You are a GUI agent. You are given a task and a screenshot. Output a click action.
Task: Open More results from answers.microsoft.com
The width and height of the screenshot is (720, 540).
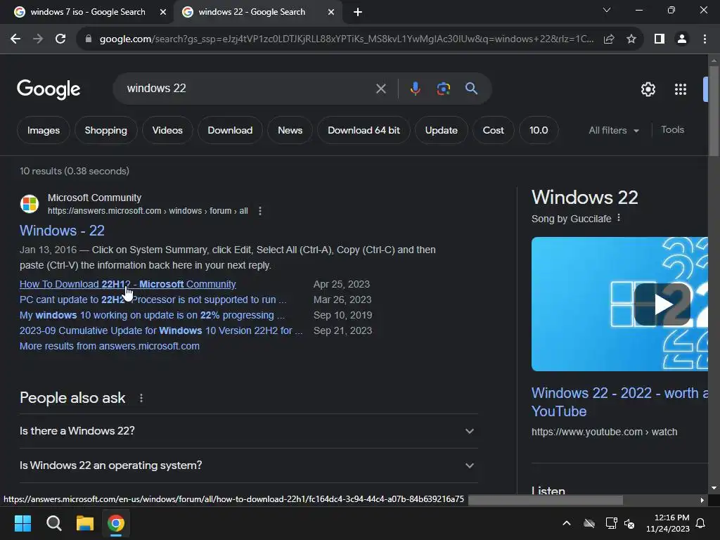109,346
